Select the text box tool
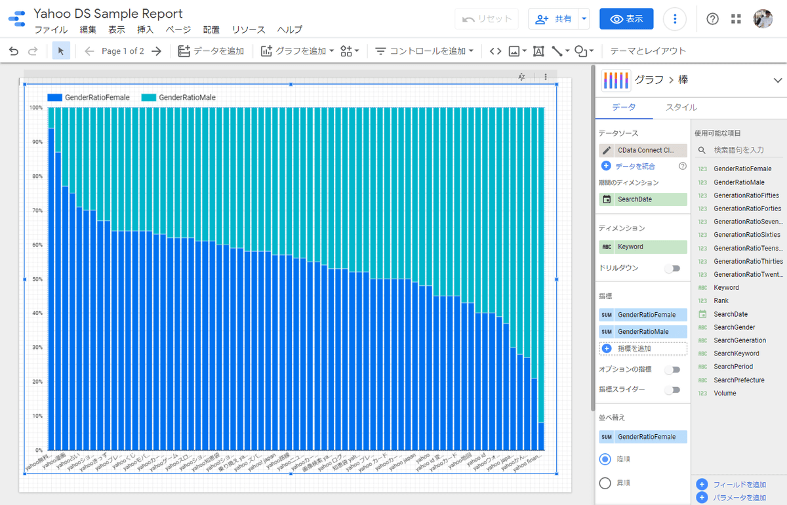 pos(538,51)
